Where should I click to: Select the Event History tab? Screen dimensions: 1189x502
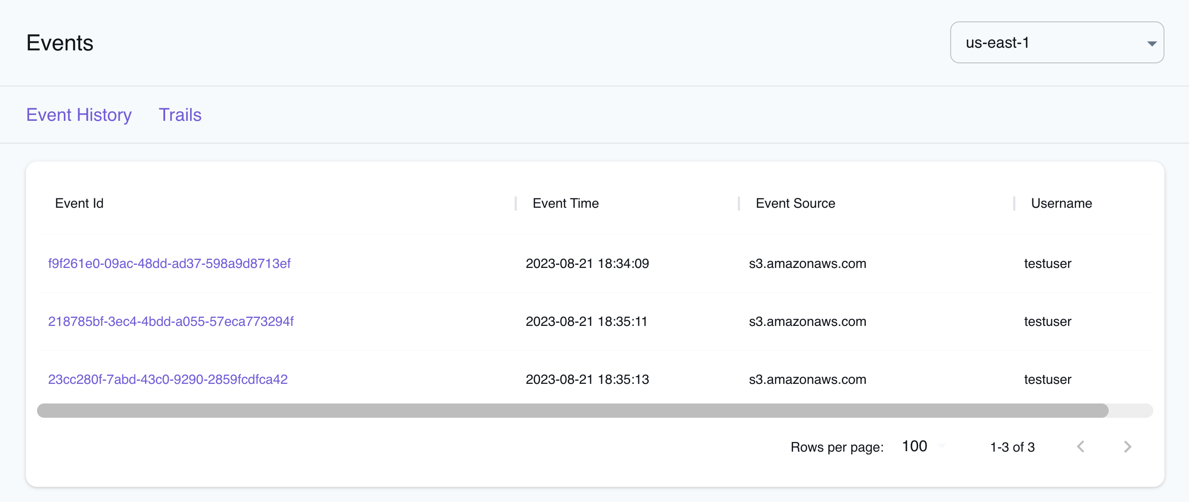pos(79,115)
